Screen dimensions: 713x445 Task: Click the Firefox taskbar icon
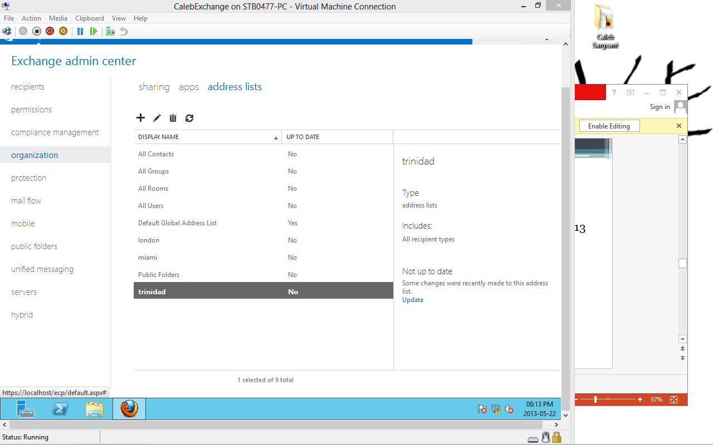pos(129,409)
